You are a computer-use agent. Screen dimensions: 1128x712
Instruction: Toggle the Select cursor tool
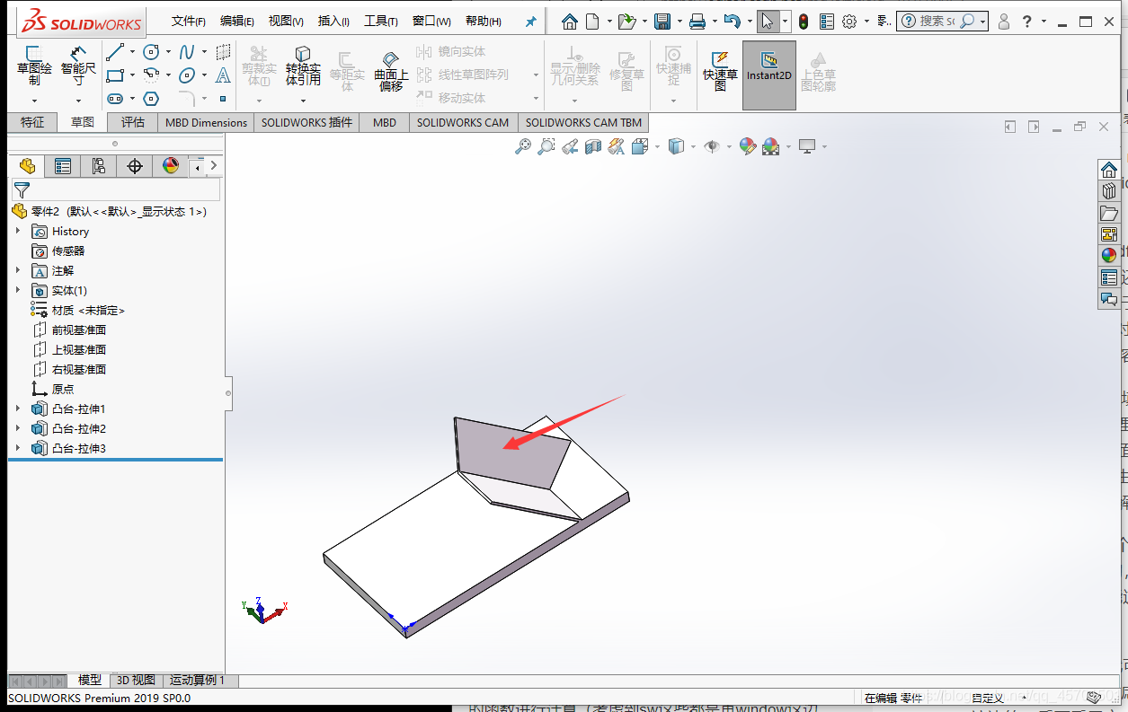click(767, 21)
